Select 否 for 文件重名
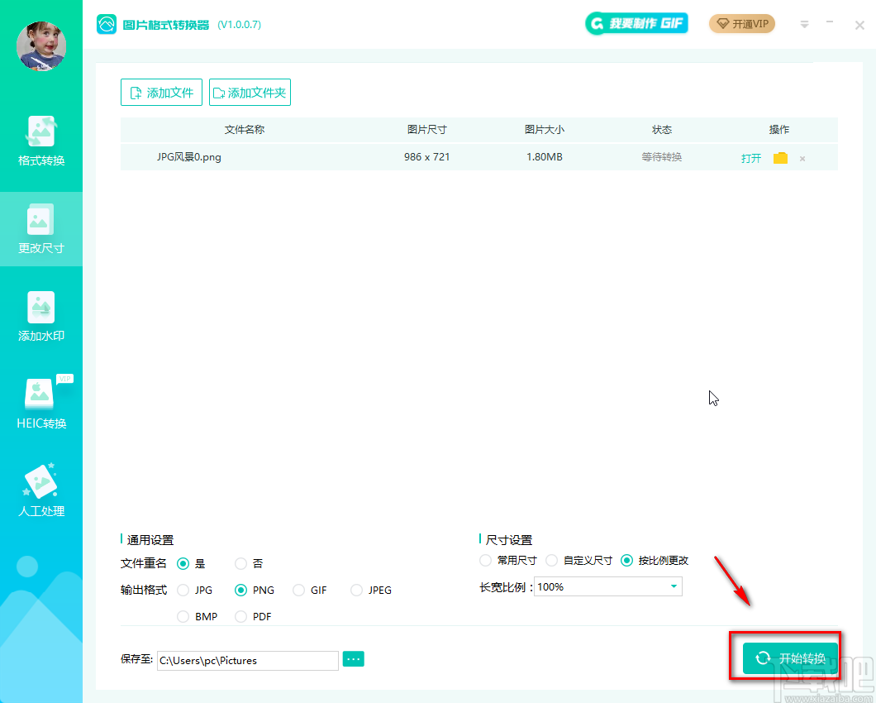 coord(240,564)
